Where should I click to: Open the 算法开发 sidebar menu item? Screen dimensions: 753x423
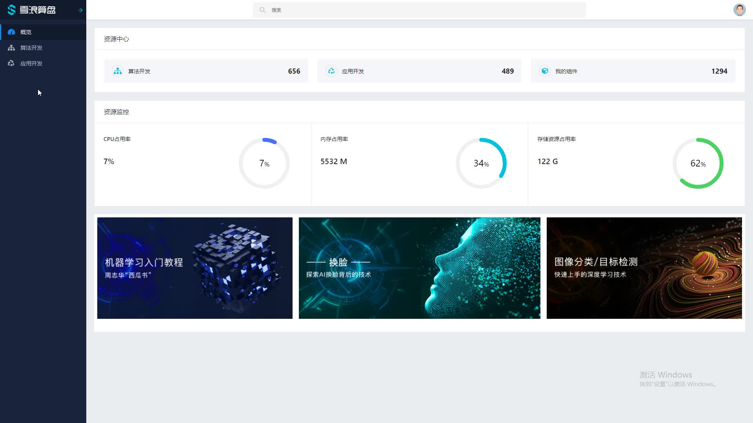click(x=31, y=48)
